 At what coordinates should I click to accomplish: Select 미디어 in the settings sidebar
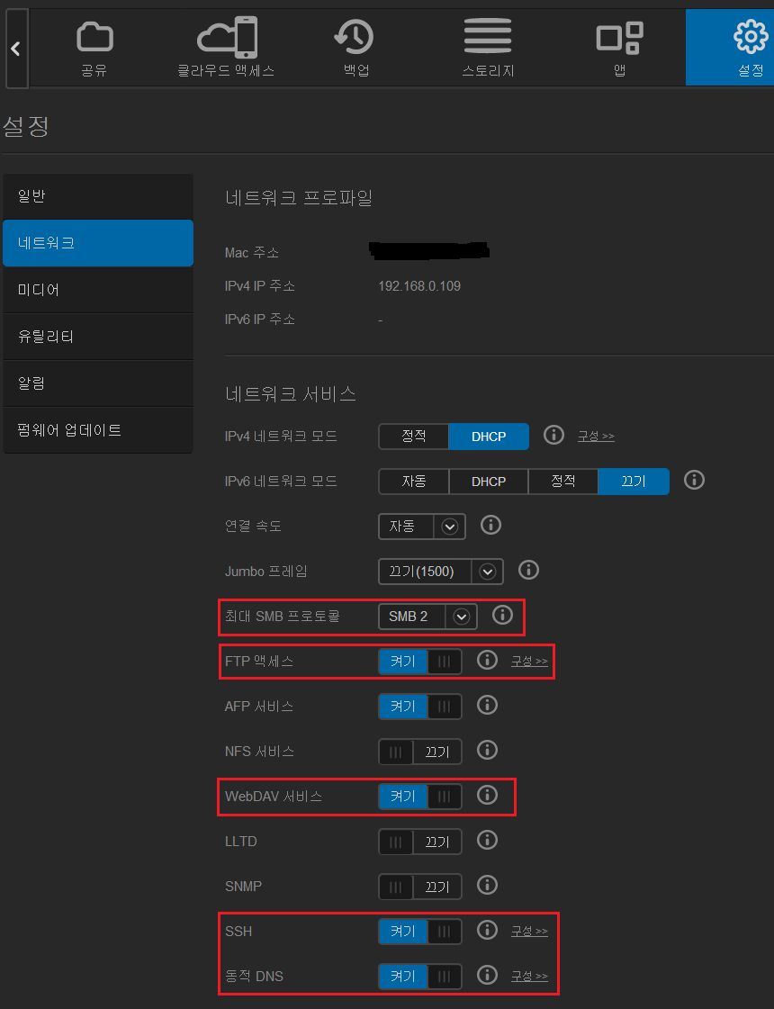(x=98, y=290)
